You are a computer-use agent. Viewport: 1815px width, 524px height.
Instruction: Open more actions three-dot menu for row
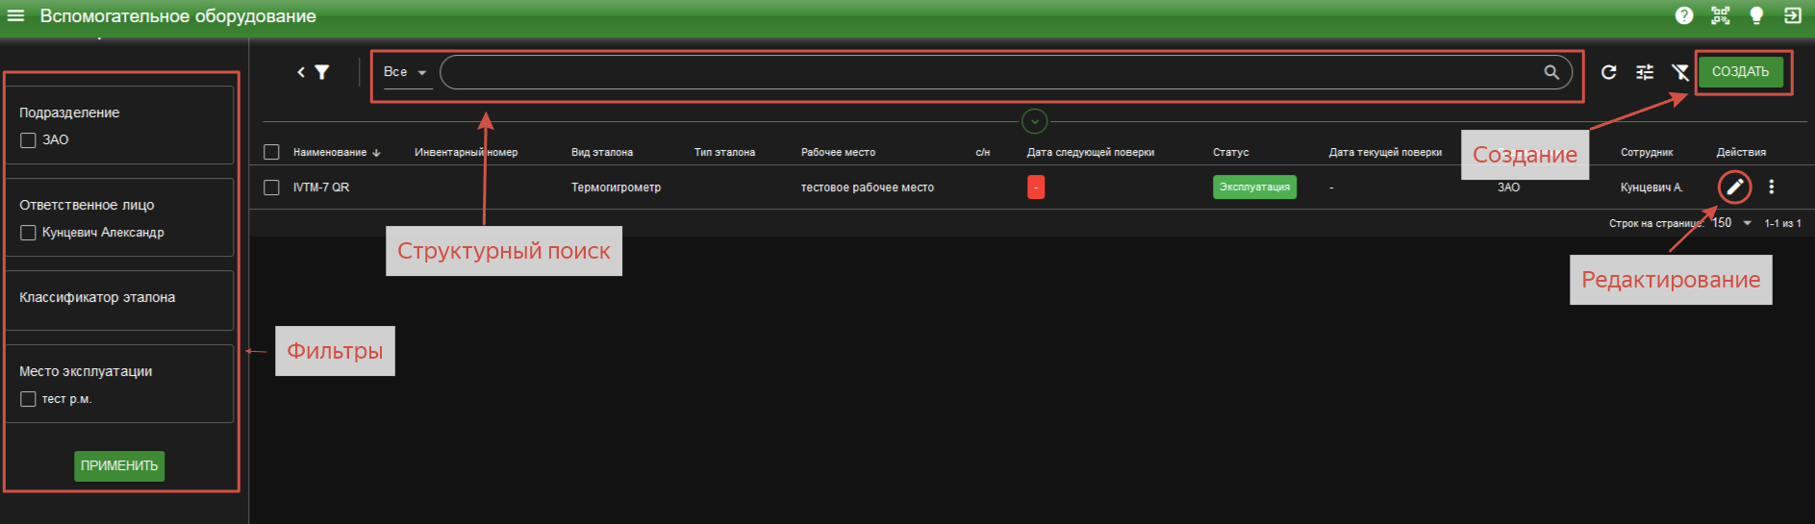[x=1771, y=187]
